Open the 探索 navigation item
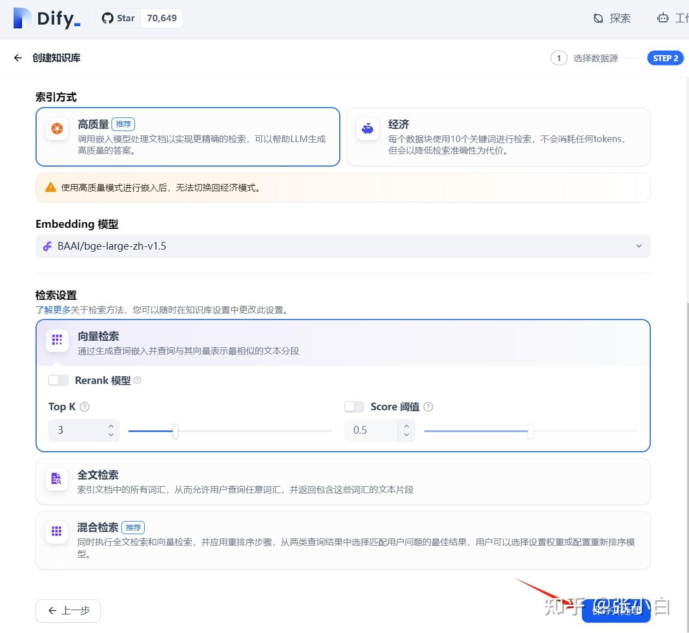The image size is (689, 633). click(x=612, y=18)
